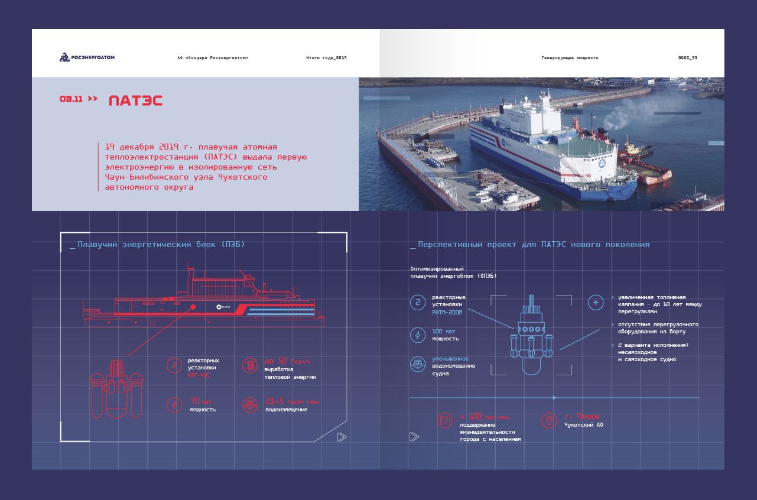Viewport: 757px width, 500px height.
Task: Click the 70 мвт мощность value
Action: pos(203,405)
